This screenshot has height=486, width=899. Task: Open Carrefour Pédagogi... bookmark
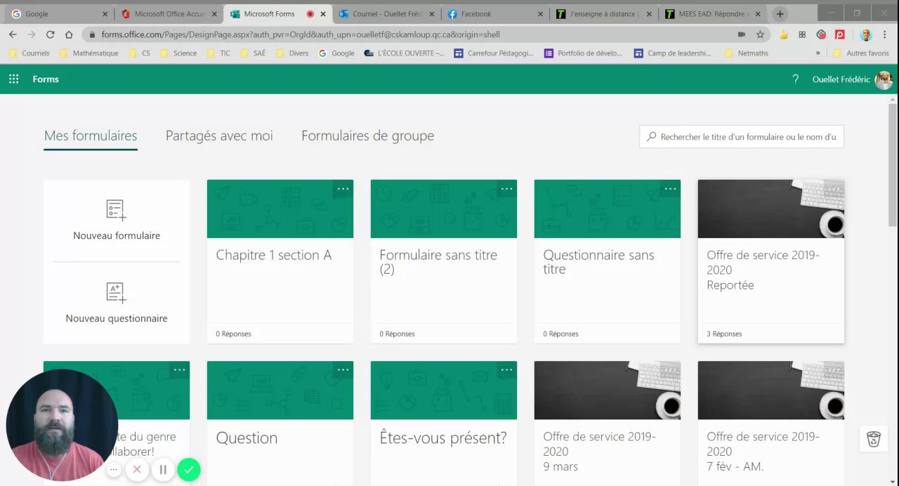pyautogui.click(x=494, y=53)
